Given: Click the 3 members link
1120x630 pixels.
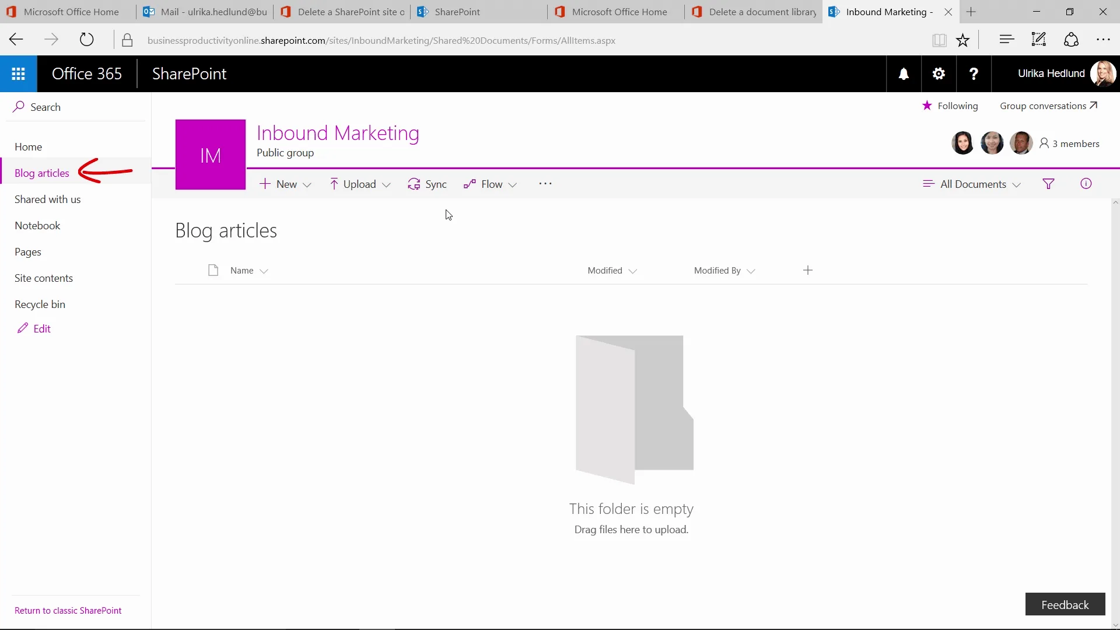Looking at the screenshot, I should [1069, 143].
